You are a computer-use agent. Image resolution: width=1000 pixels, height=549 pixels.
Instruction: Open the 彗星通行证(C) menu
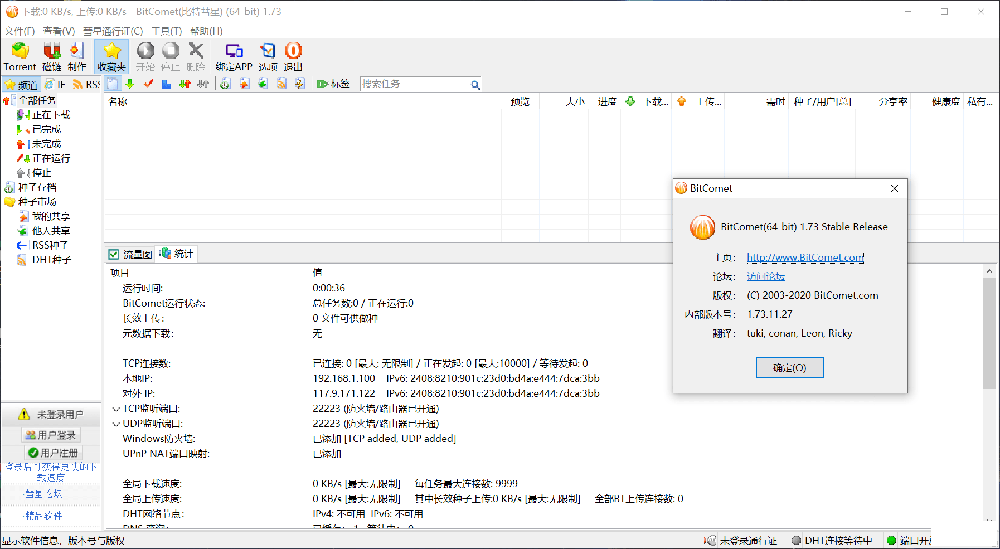point(113,31)
